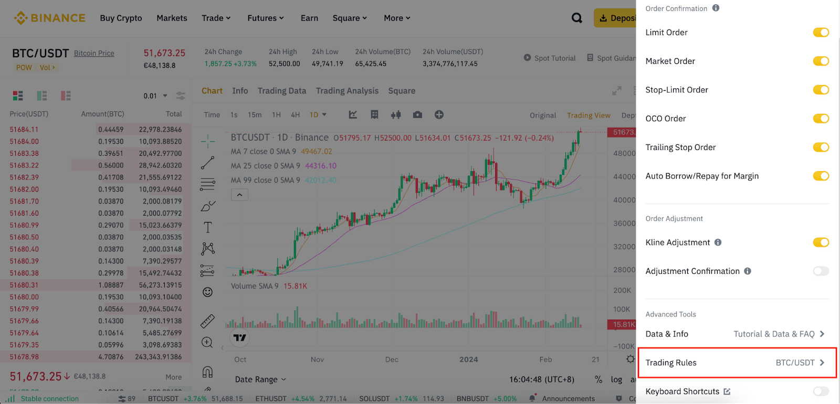This screenshot has height=404, width=840.
Task: Disable the Kline Adjustment switch
Action: [x=821, y=242]
